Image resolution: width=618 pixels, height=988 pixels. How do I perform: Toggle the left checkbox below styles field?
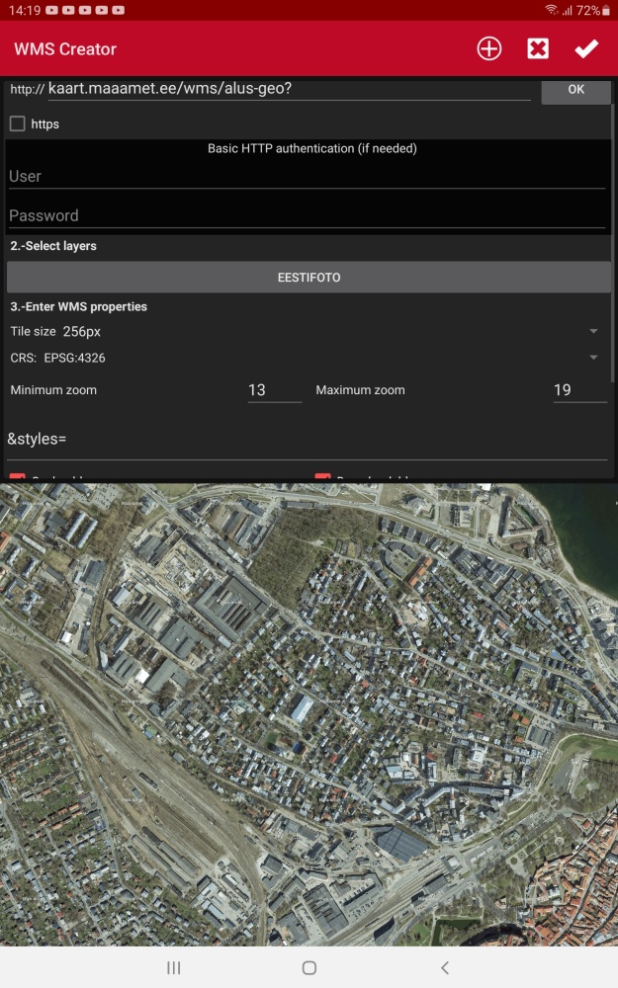(18, 479)
